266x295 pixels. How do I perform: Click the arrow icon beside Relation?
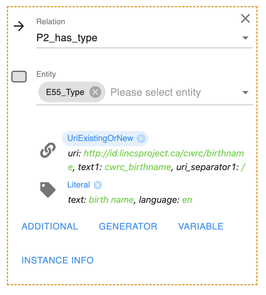[19, 27]
